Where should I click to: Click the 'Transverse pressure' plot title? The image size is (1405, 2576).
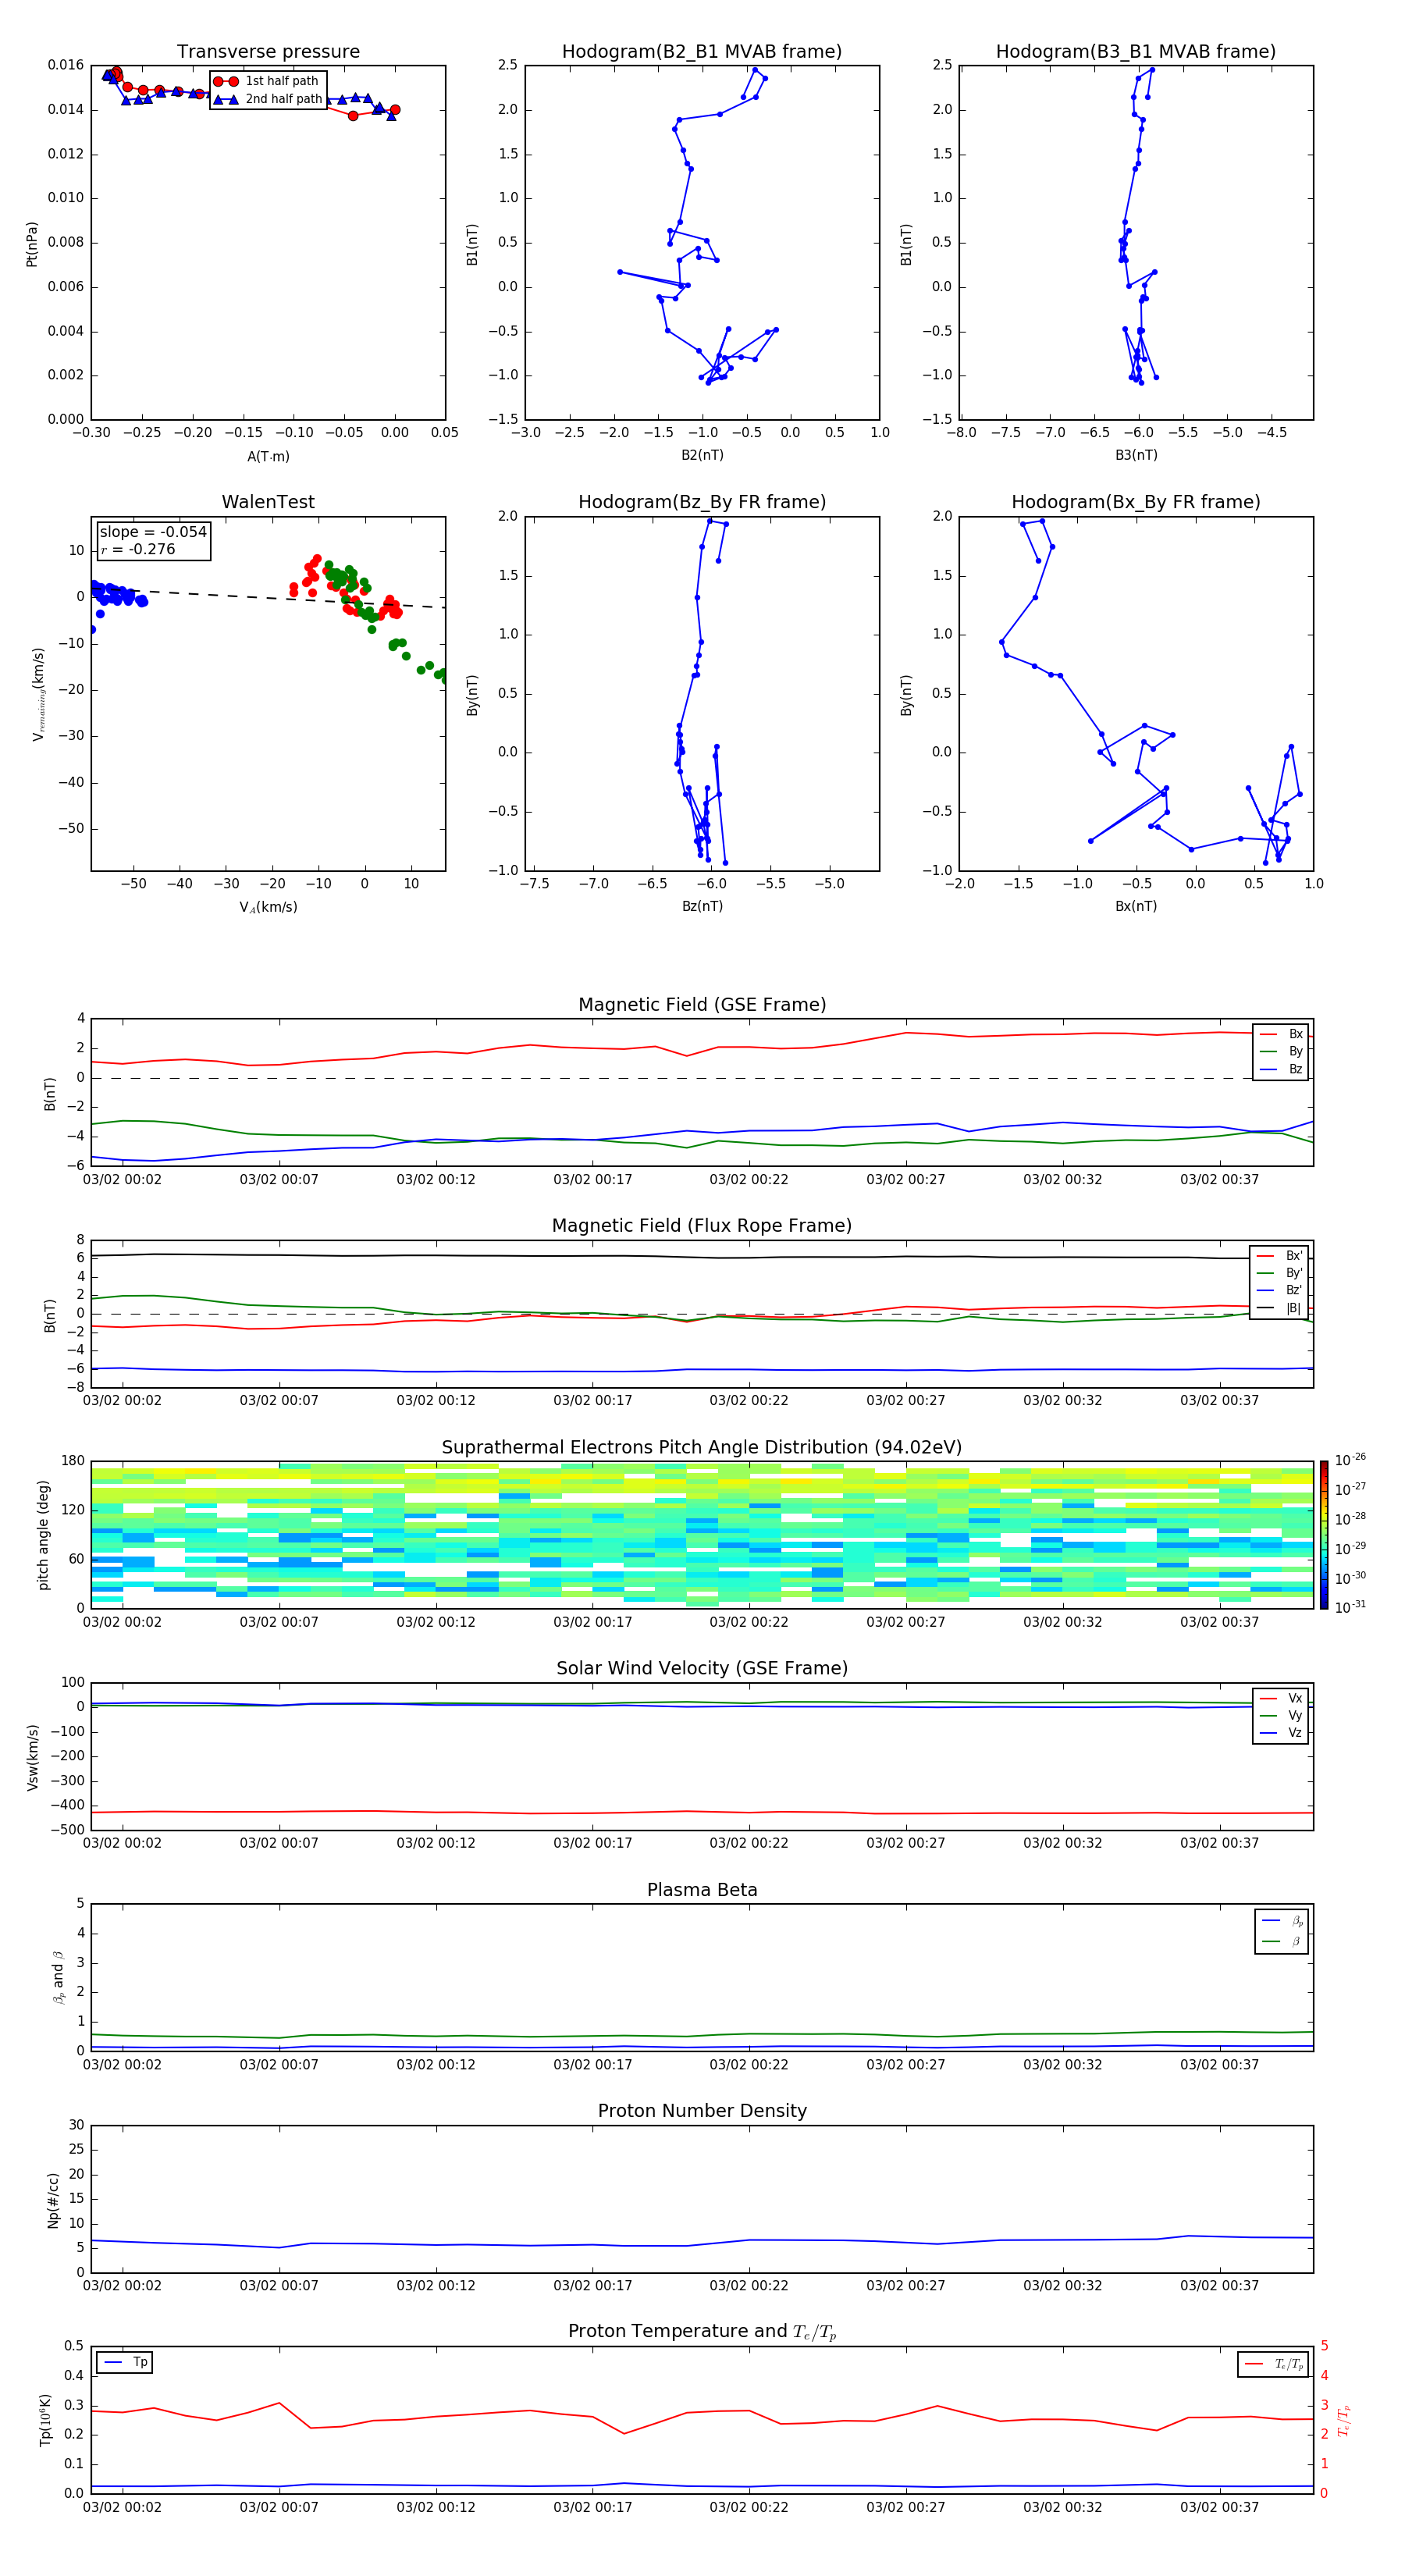pos(268,51)
